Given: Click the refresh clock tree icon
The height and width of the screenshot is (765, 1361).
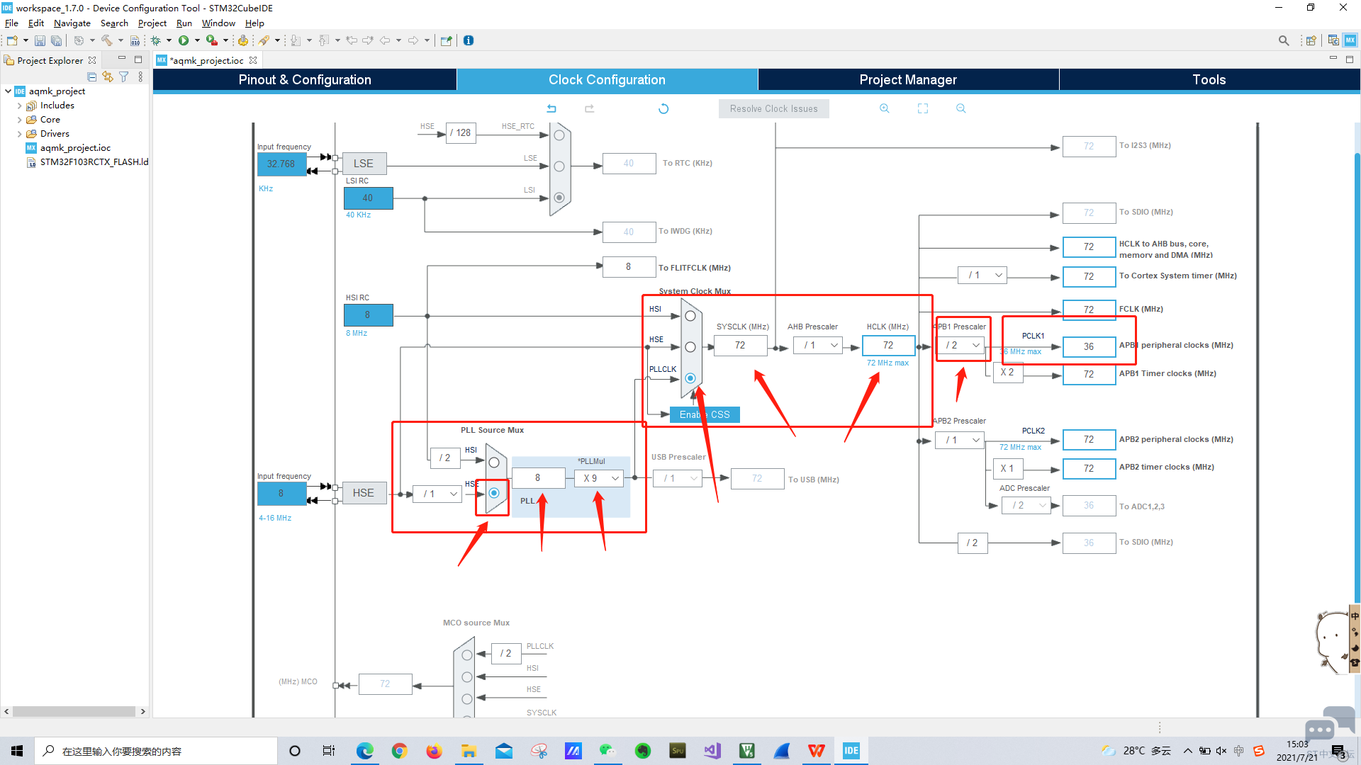Looking at the screenshot, I should tap(663, 108).
